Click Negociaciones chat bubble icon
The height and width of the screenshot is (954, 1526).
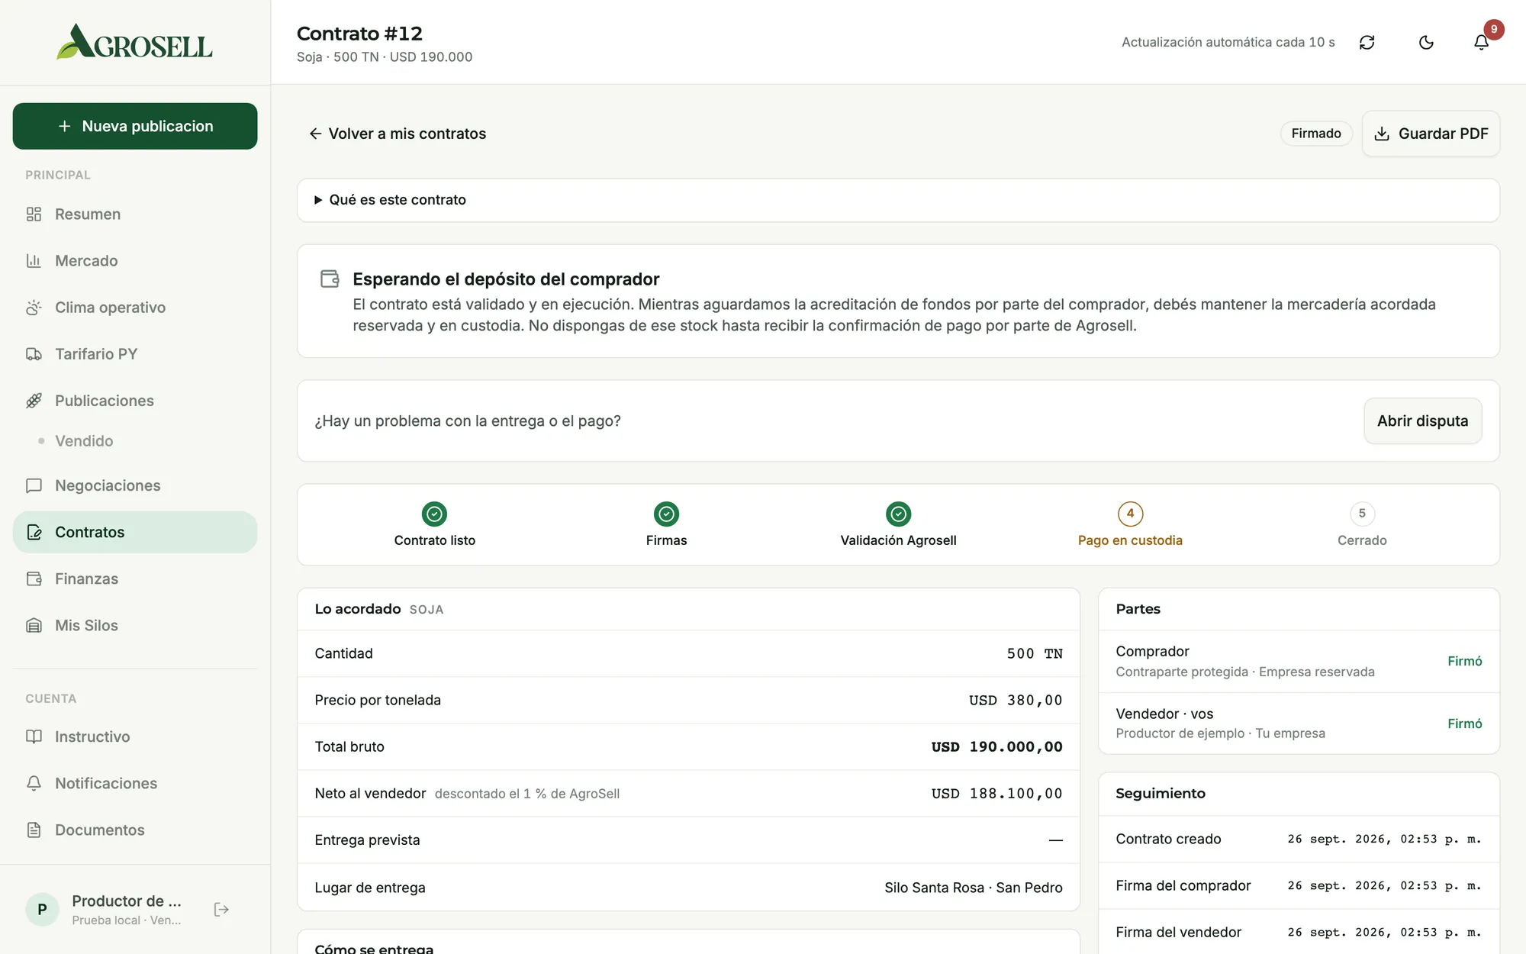(34, 485)
